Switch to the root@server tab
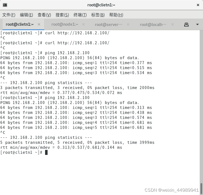Screen dimensions: 203x195 (108, 24)
